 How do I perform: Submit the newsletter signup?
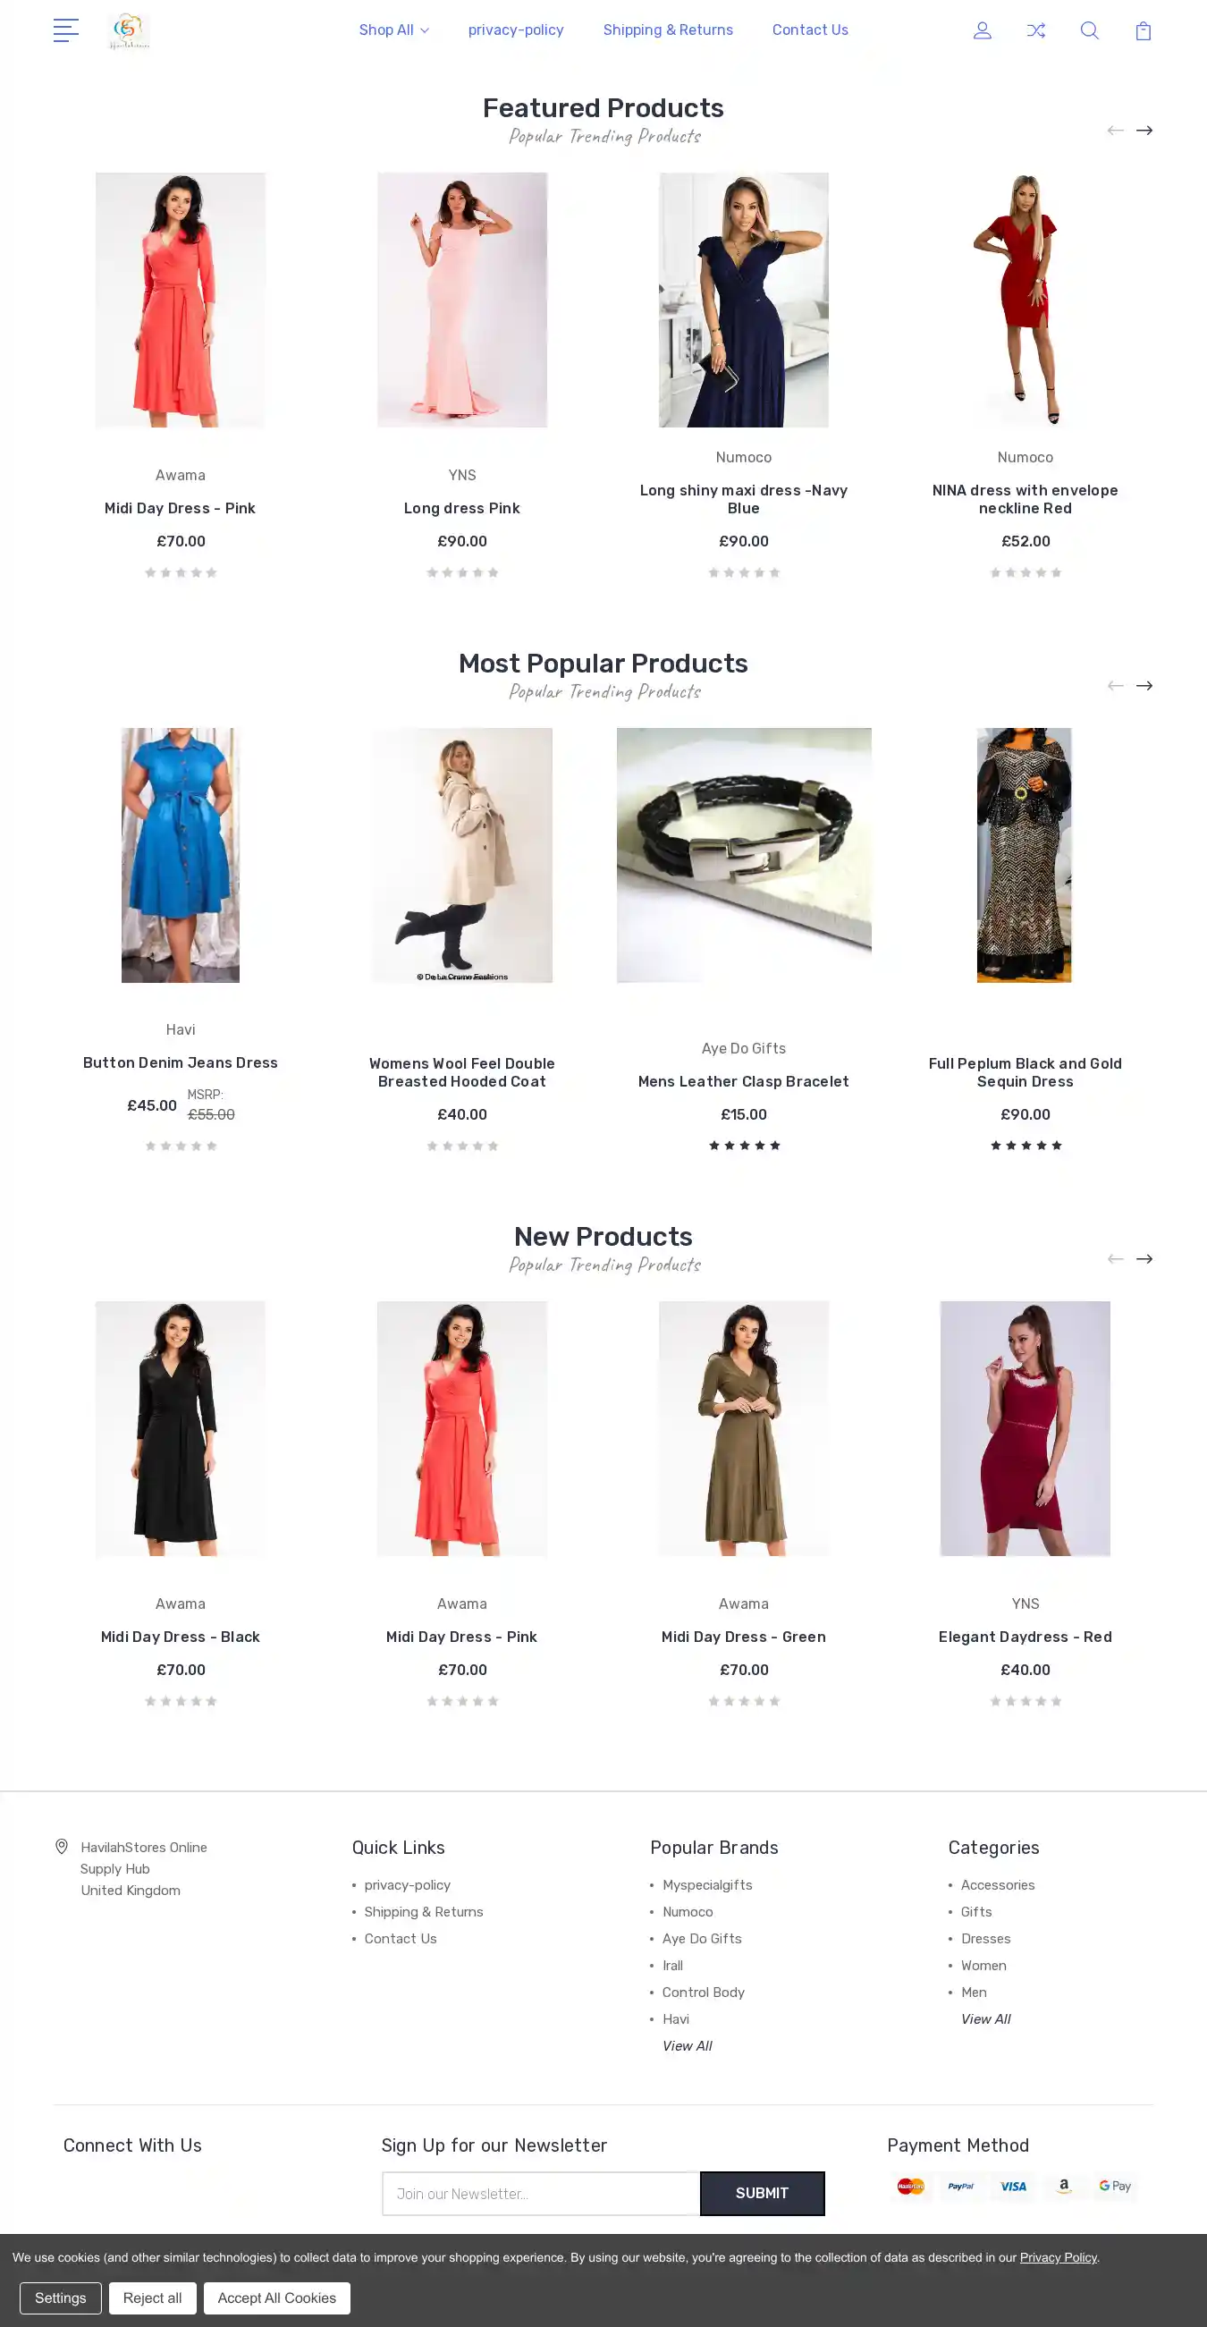(x=762, y=2192)
